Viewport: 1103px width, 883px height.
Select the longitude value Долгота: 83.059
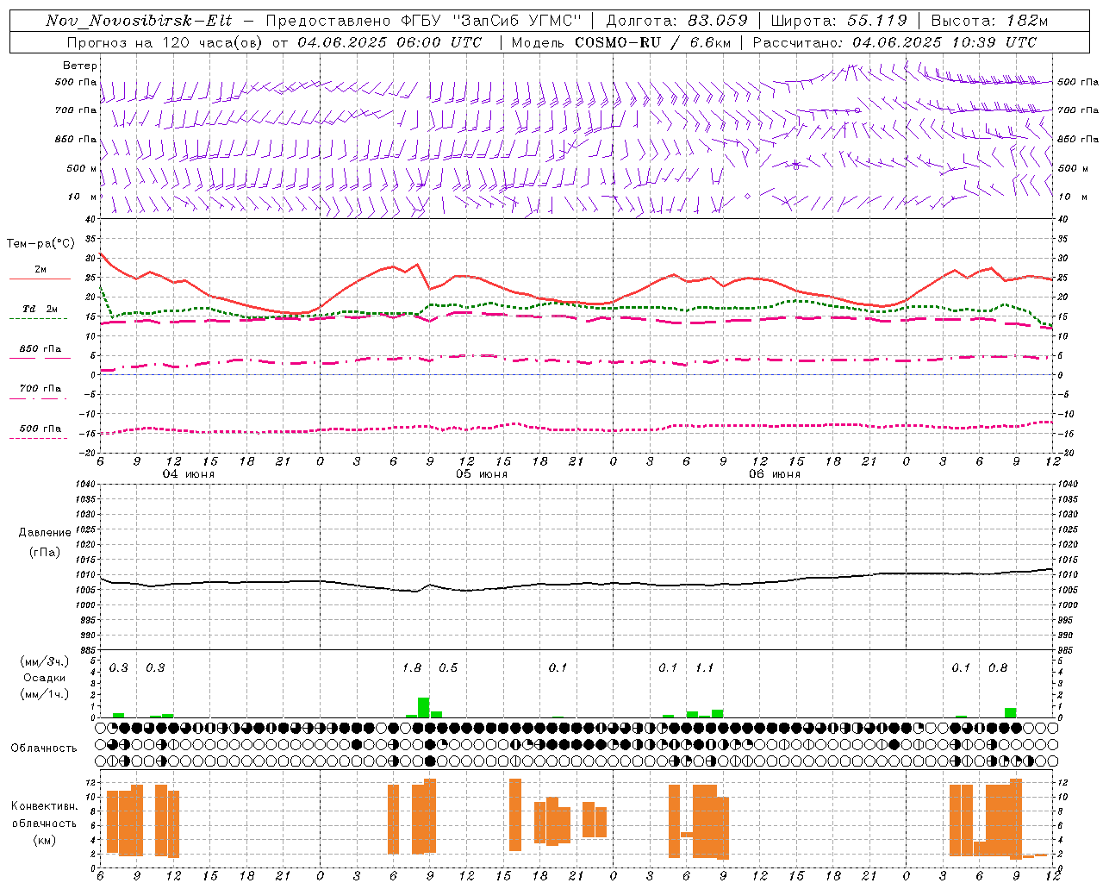[x=677, y=21]
